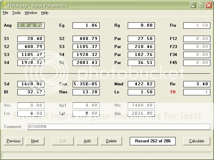
Task: Click the Sd label
Action: (x=7, y=84)
